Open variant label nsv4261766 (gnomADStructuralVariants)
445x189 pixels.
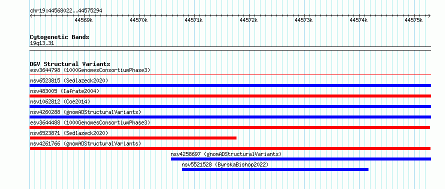click(x=85, y=143)
